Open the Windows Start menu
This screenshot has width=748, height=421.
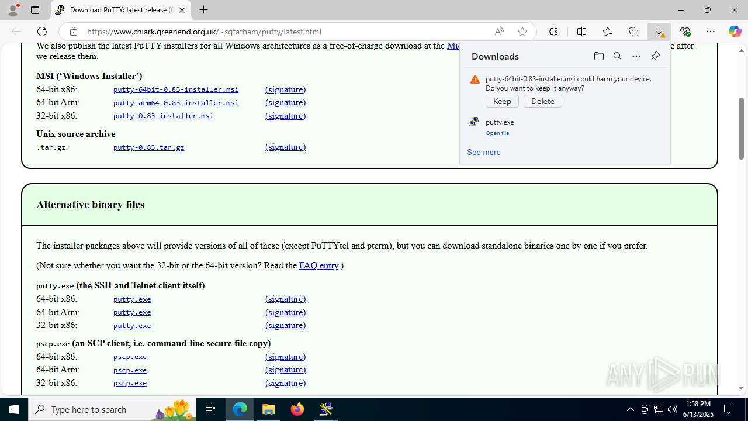(x=14, y=409)
